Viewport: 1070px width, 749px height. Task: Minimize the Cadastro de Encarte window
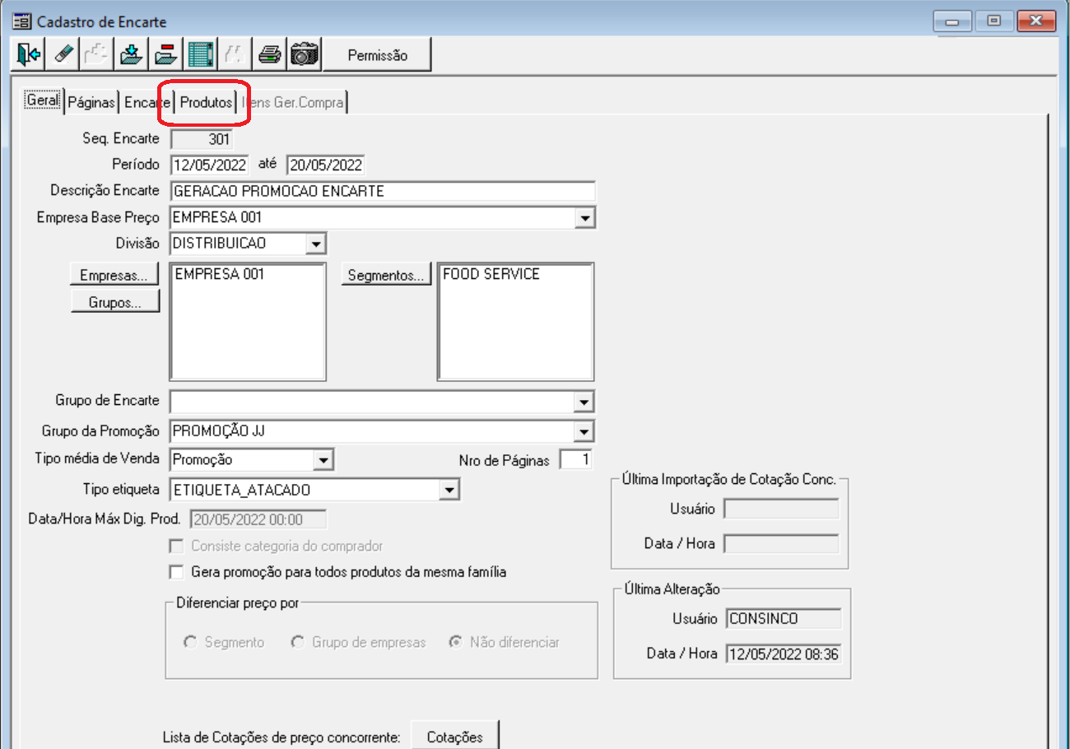[x=954, y=21]
